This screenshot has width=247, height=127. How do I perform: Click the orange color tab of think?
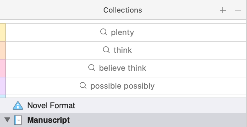[x=3, y=50]
